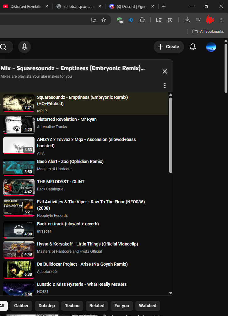
Task: Switch to the xenotransplantation tab
Action: point(79,6)
